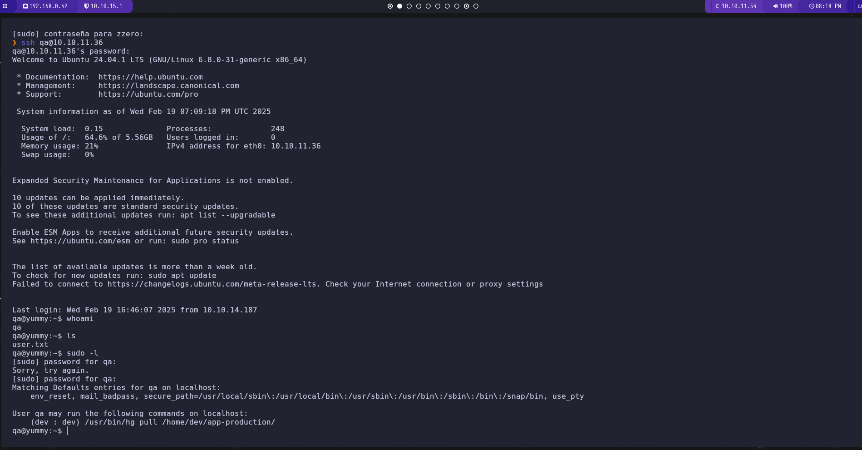Click the '[sudo] contraseña para zzero:' line
862x450 pixels.
[78, 34]
